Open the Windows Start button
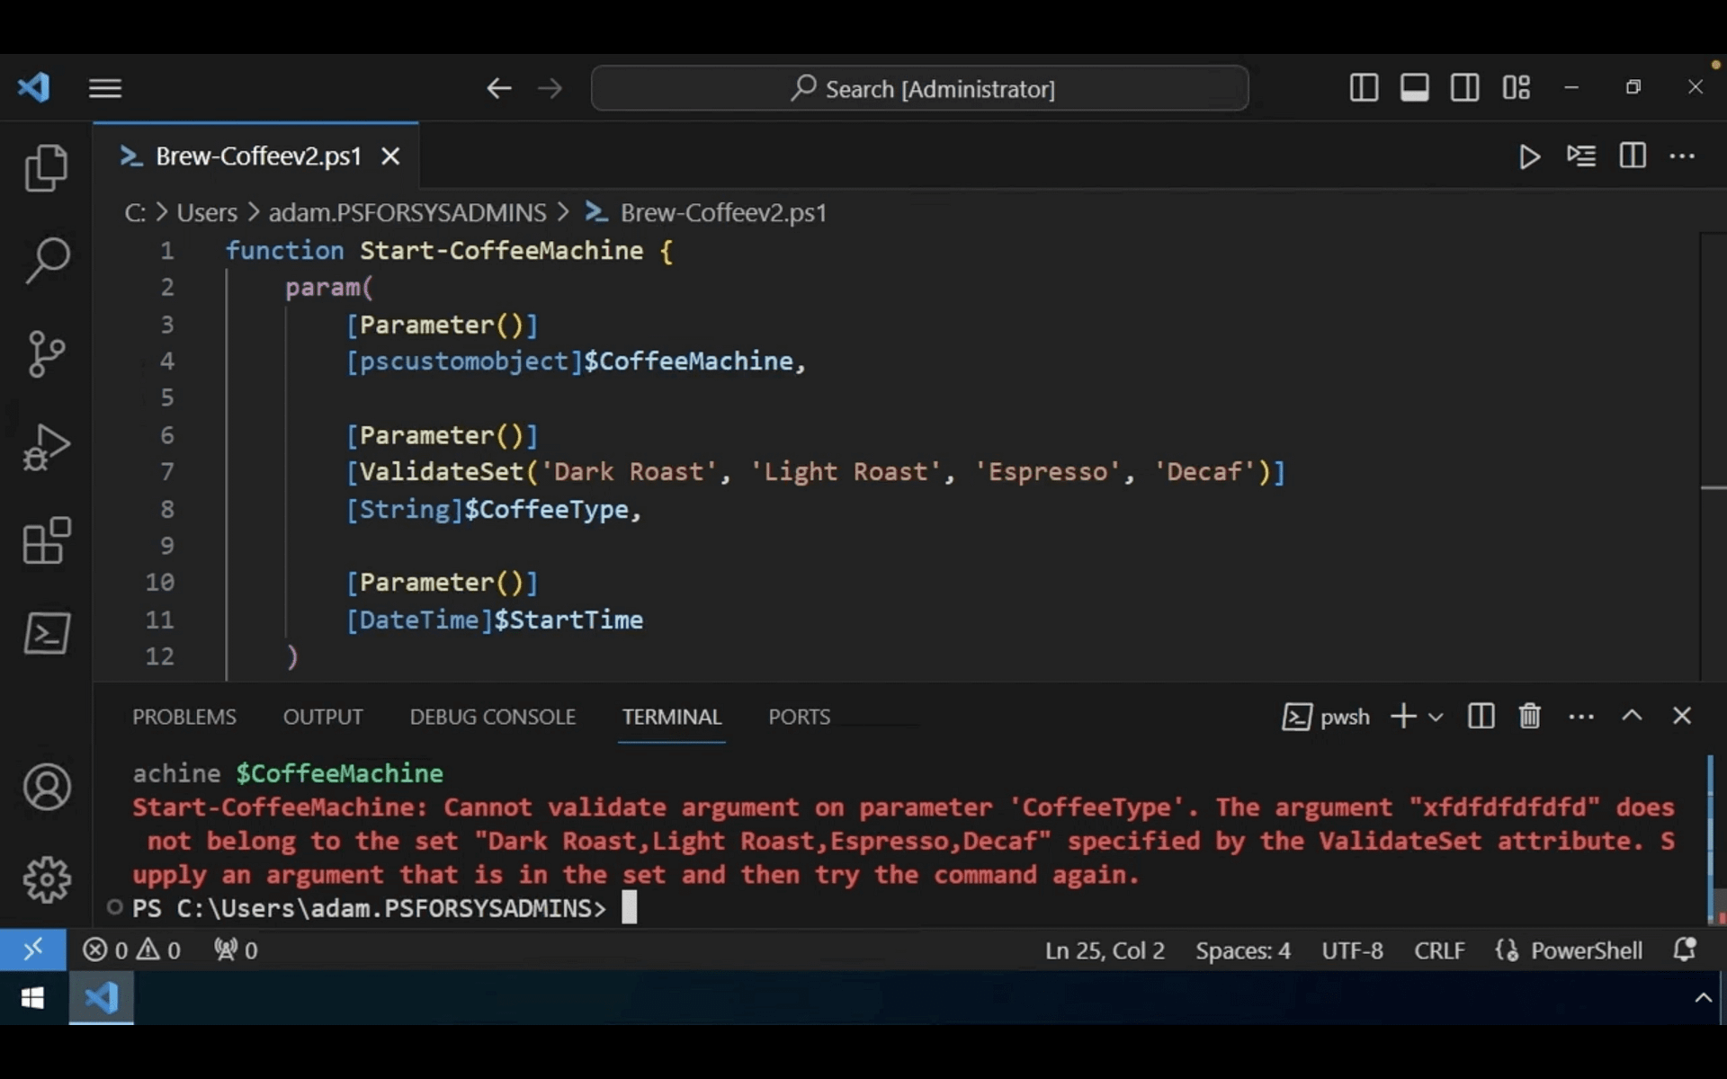The height and width of the screenshot is (1079, 1727). 33,998
